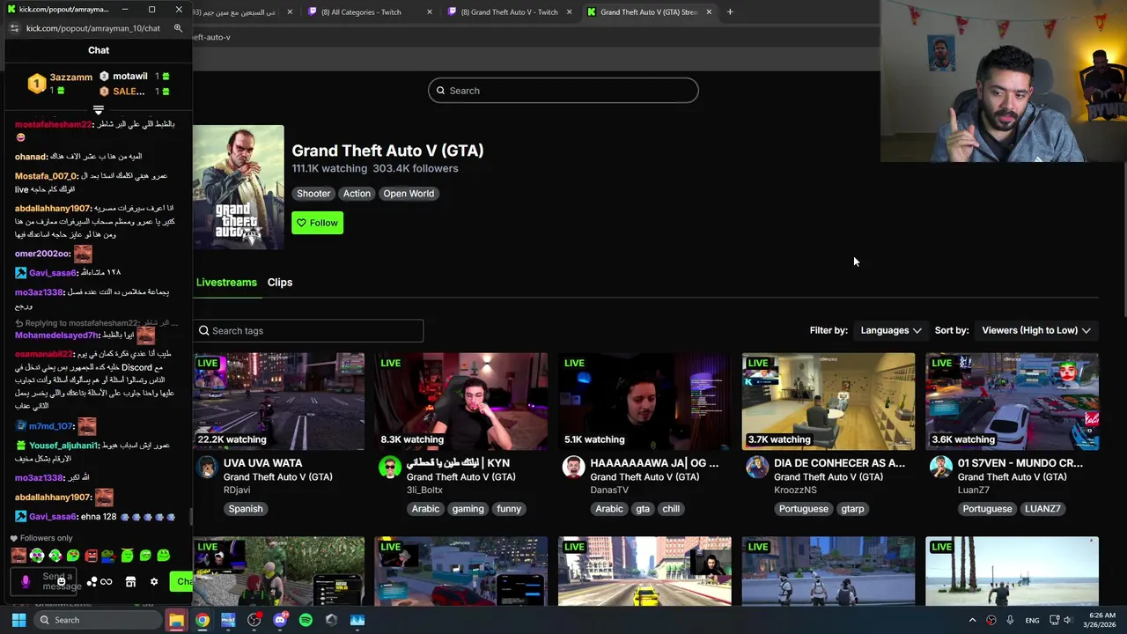Click the microphone icon in the chat message box
The image size is (1127, 634).
pyautogui.click(x=26, y=581)
